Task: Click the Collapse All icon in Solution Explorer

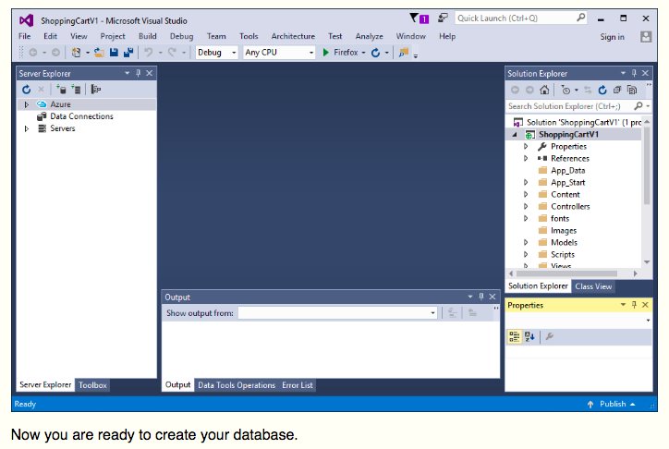Action: point(617,90)
